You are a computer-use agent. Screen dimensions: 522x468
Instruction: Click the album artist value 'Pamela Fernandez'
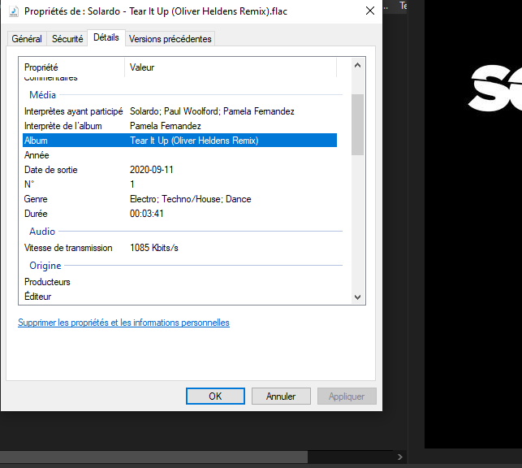[x=166, y=126]
